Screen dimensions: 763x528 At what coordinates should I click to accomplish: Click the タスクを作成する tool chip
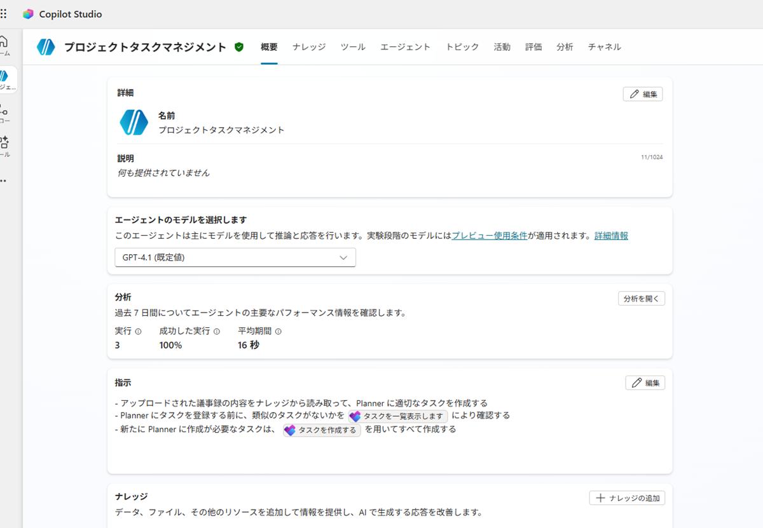point(322,430)
